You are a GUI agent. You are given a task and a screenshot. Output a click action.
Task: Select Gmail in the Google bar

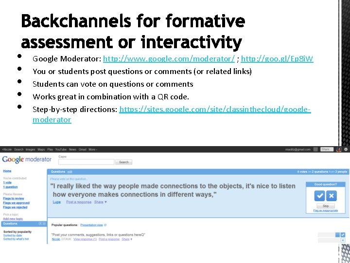[x=82, y=150]
